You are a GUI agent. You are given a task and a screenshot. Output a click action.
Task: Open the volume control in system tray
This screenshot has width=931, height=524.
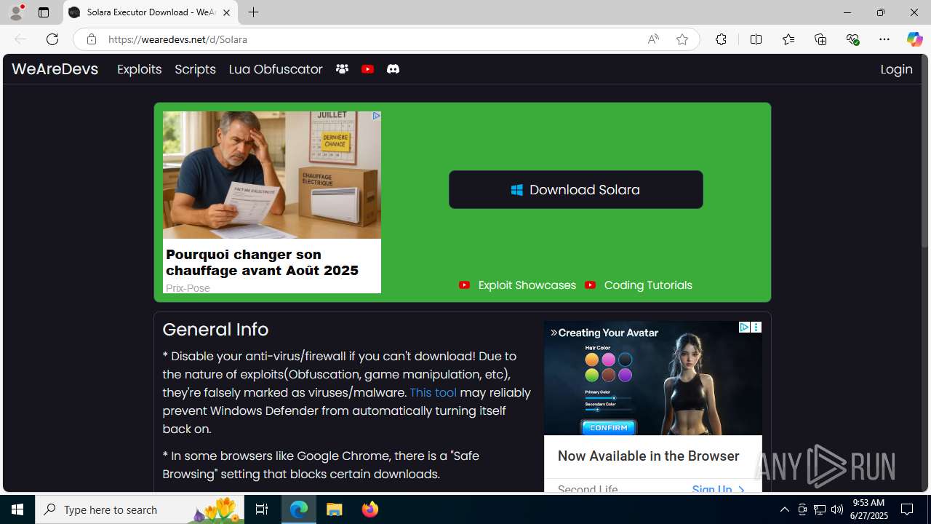point(837,509)
